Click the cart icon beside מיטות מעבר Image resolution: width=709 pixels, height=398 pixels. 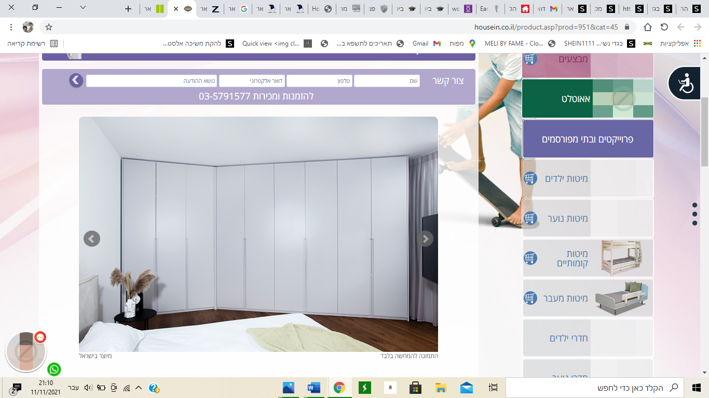[x=530, y=298]
